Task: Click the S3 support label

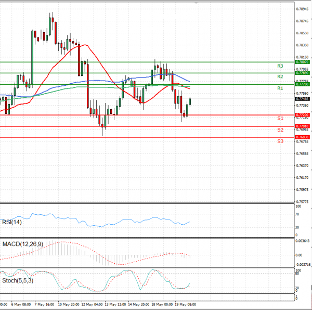Action: pos(280,141)
